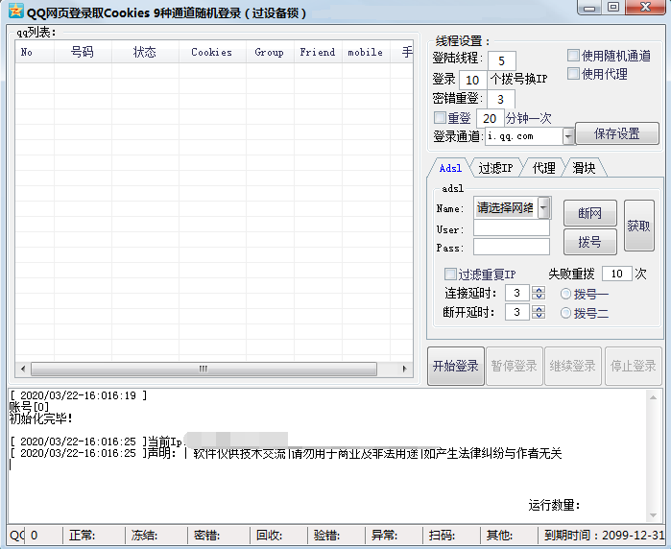
Task: Click the 初始化完毕! log line
Action: click(x=41, y=418)
